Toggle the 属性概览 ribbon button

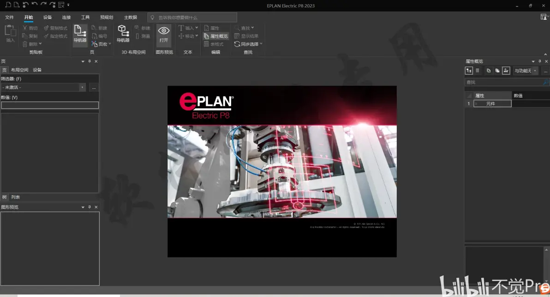click(216, 36)
